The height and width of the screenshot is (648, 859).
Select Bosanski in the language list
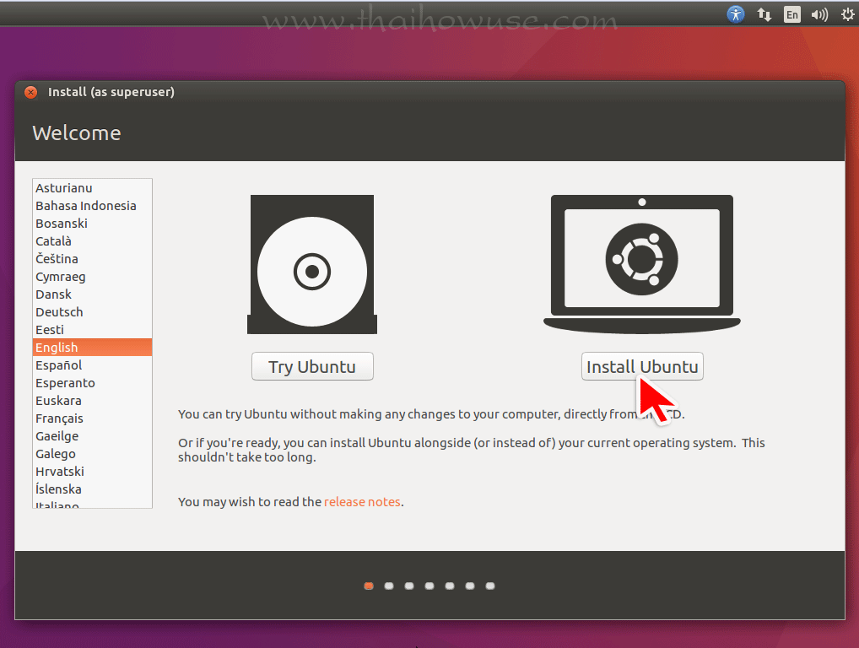92,224
